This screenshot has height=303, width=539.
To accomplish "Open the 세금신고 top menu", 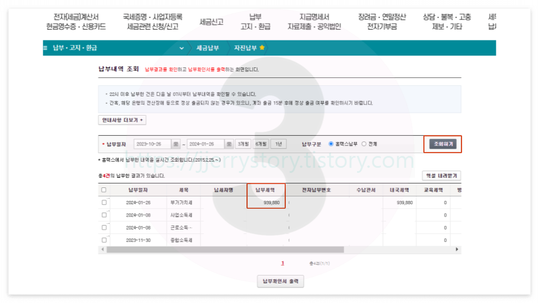I will click(212, 22).
